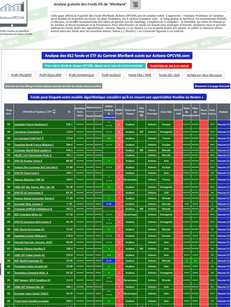
Task: Open HSBC GIF Indian Equity AC
Action: pyautogui.click(x=30, y=255)
